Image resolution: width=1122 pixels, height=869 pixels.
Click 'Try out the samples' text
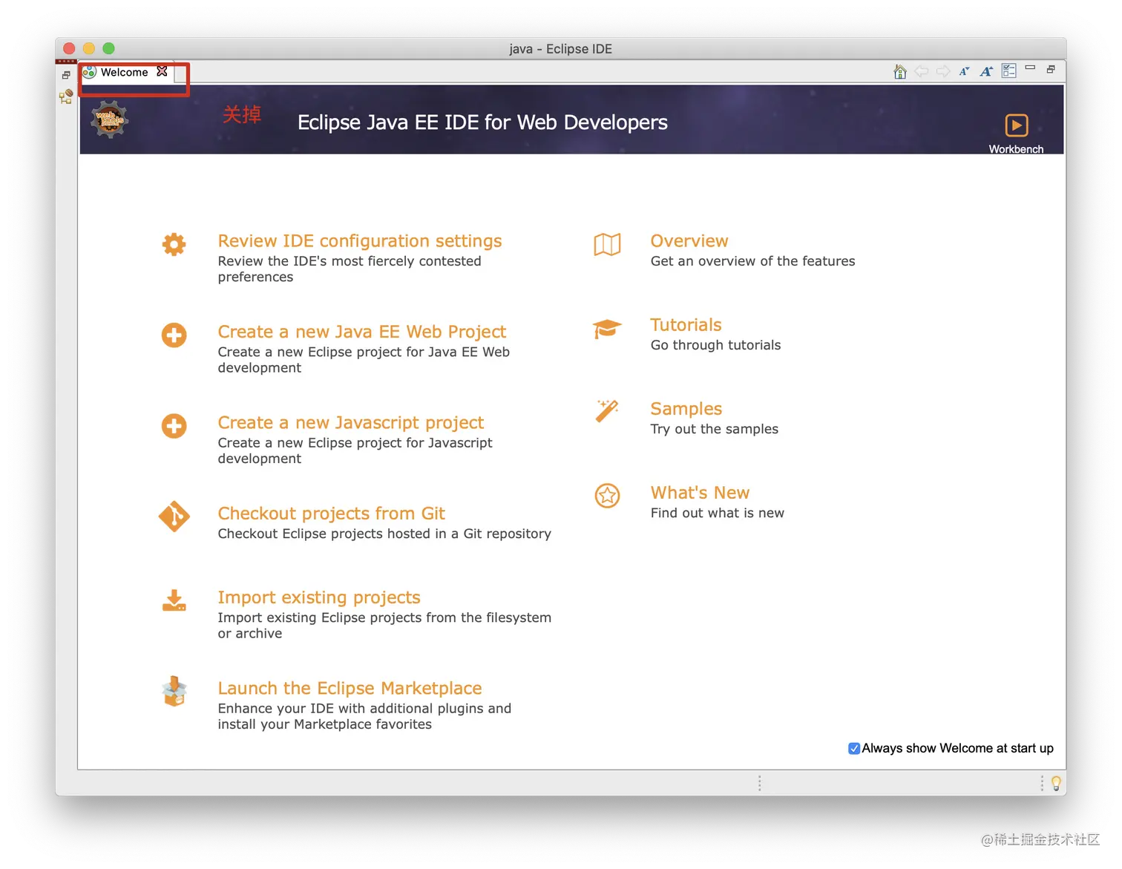pyautogui.click(x=715, y=429)
